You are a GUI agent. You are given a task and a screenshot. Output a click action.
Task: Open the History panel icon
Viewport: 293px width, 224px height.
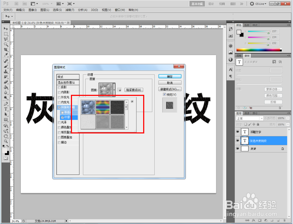(231, 29)
